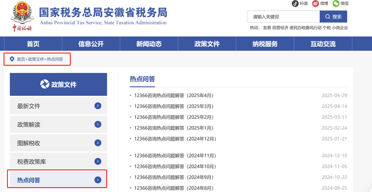The height and width of the screenshot is (192, 372).
Task: Open 12366咨询热点问题解答（2024年9月）
Action: 174,177
